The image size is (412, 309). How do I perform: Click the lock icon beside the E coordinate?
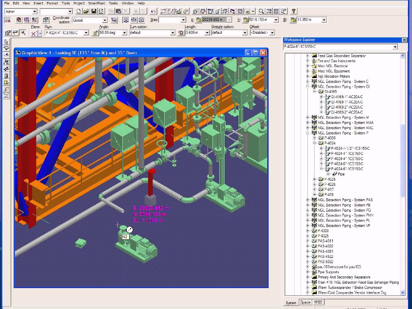[x=199, y=19]
